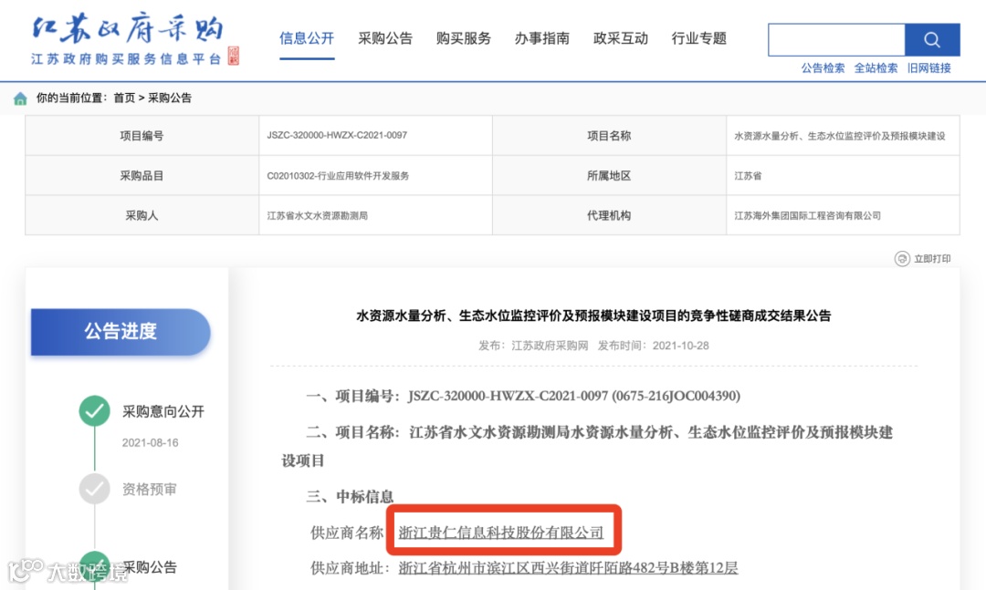Screen dimensions: 986x590
Task: Click the 公告进度 header button
Action: coord(121,332)
